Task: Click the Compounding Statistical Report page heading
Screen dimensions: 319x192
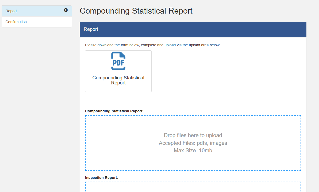Action: coord(136,11)
